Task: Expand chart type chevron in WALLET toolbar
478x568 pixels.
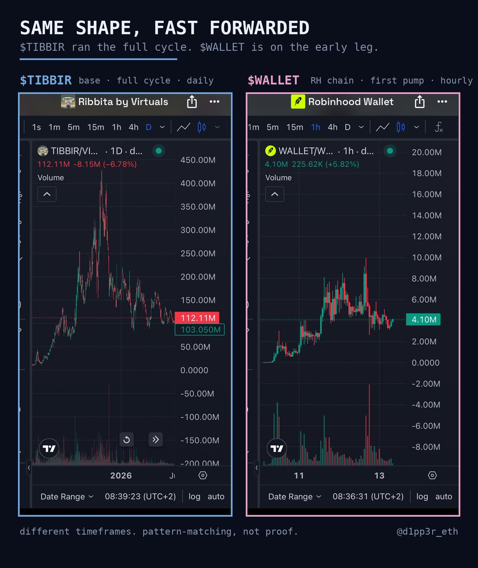Action: tap(416, 127)
